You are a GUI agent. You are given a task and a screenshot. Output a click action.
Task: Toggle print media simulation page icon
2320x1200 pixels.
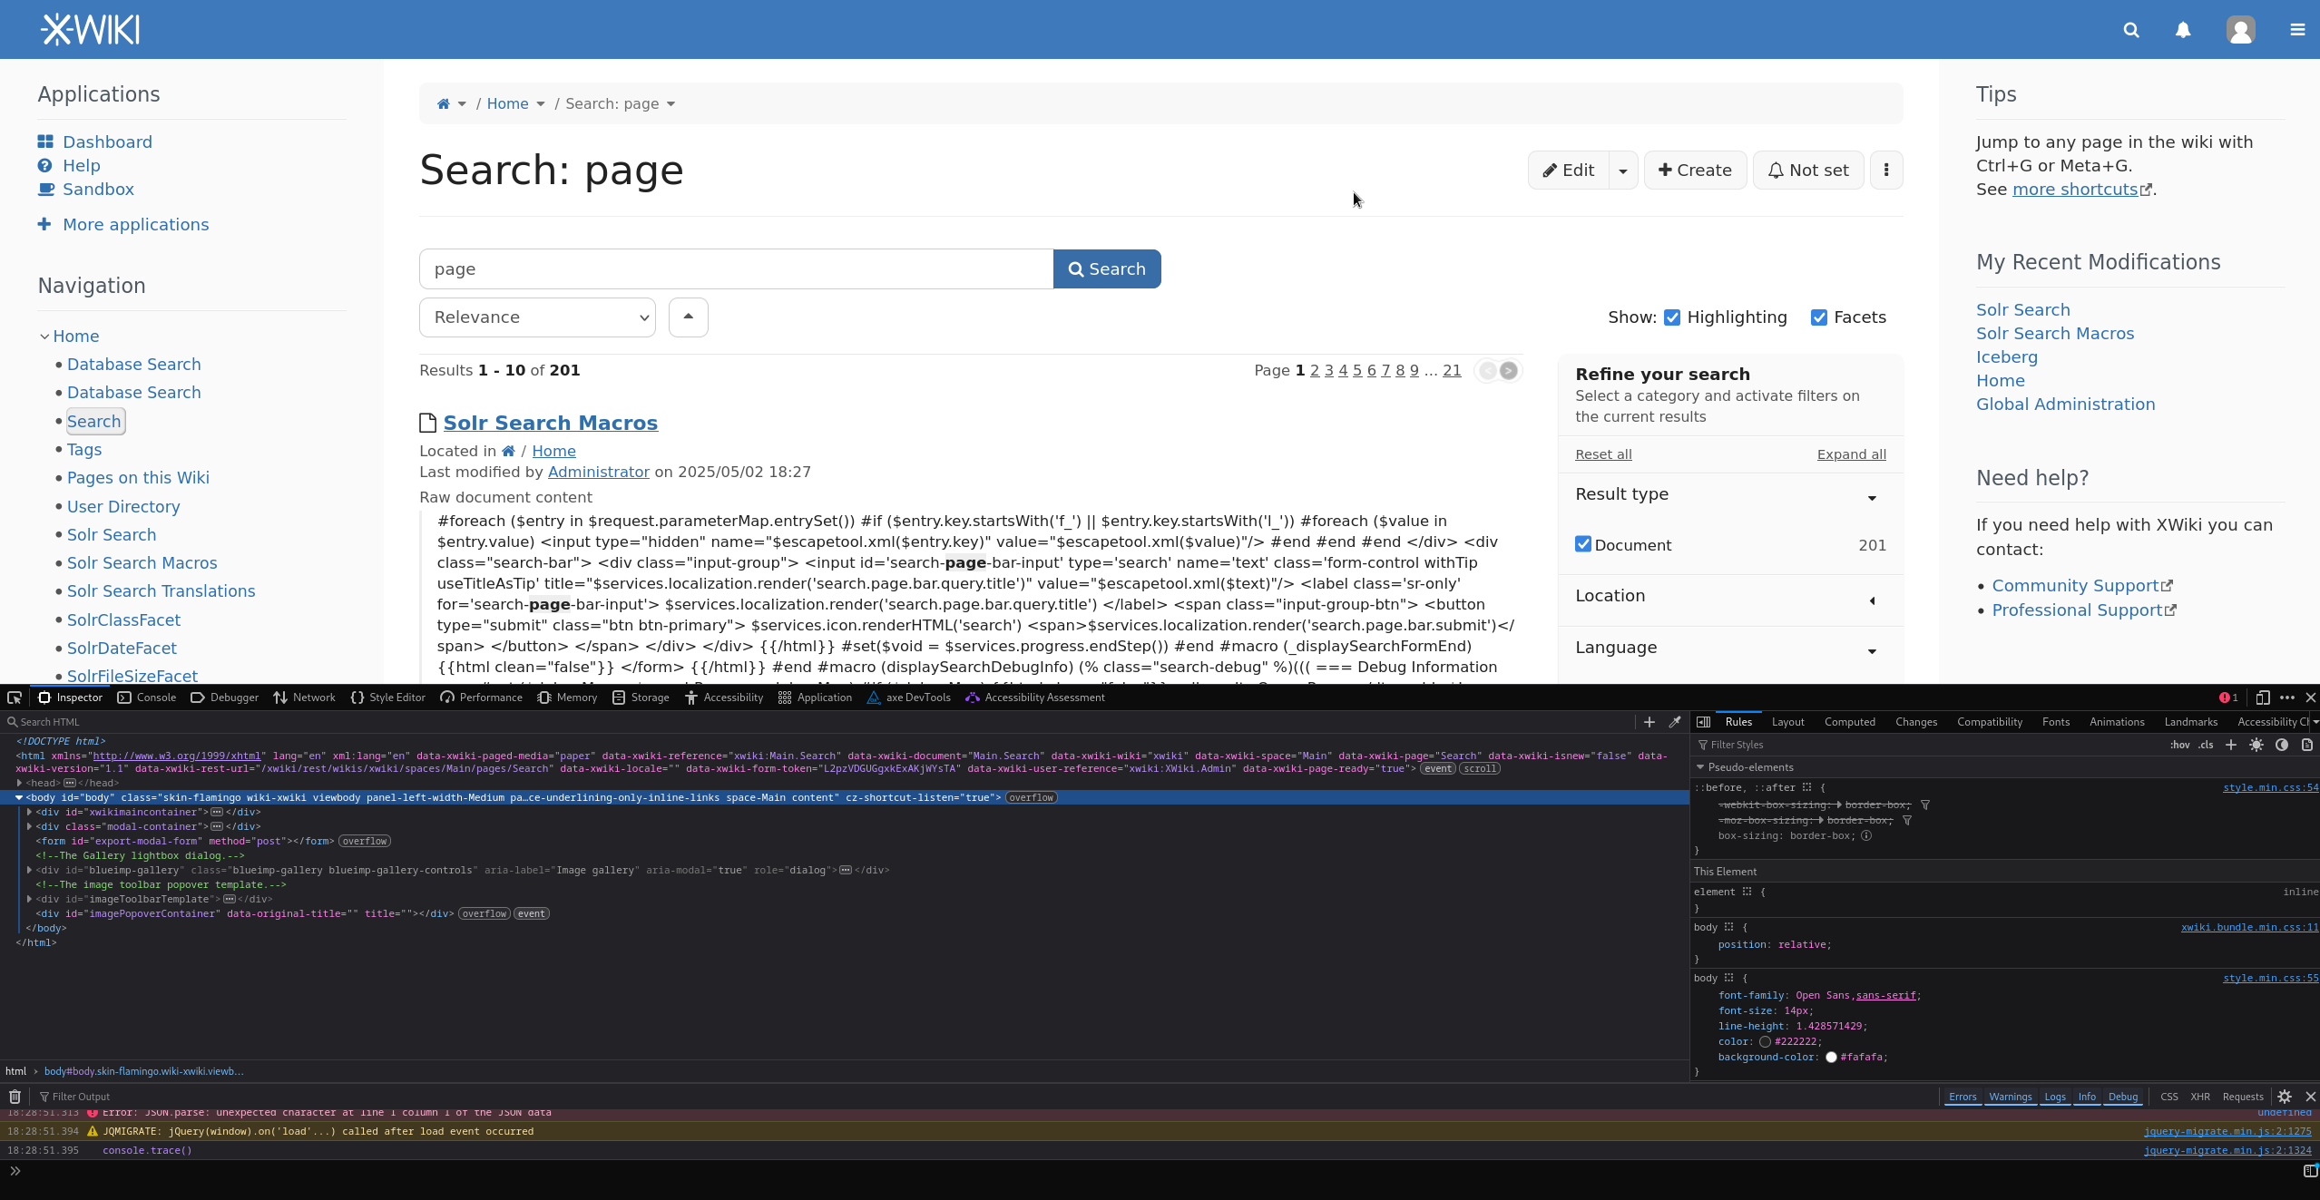pos(2307,745)
